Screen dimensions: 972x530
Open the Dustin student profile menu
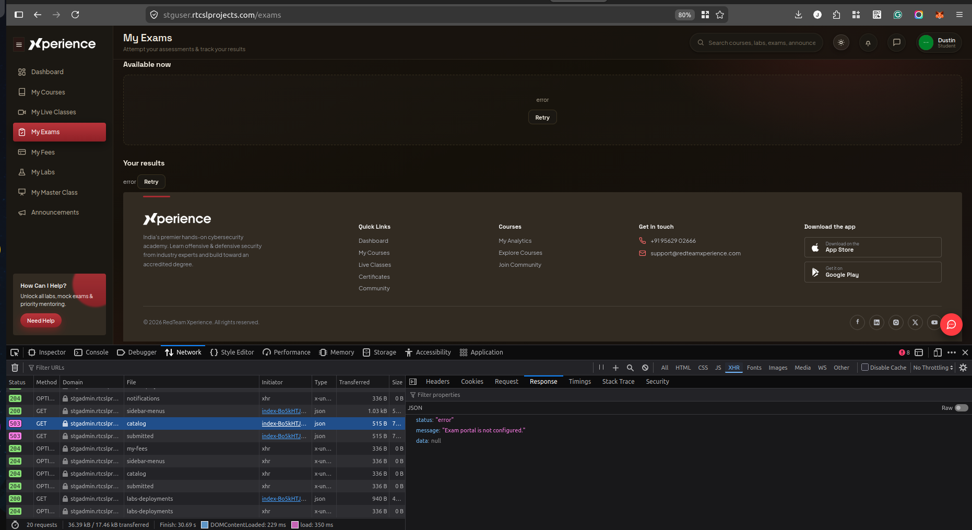click(939, 43)
